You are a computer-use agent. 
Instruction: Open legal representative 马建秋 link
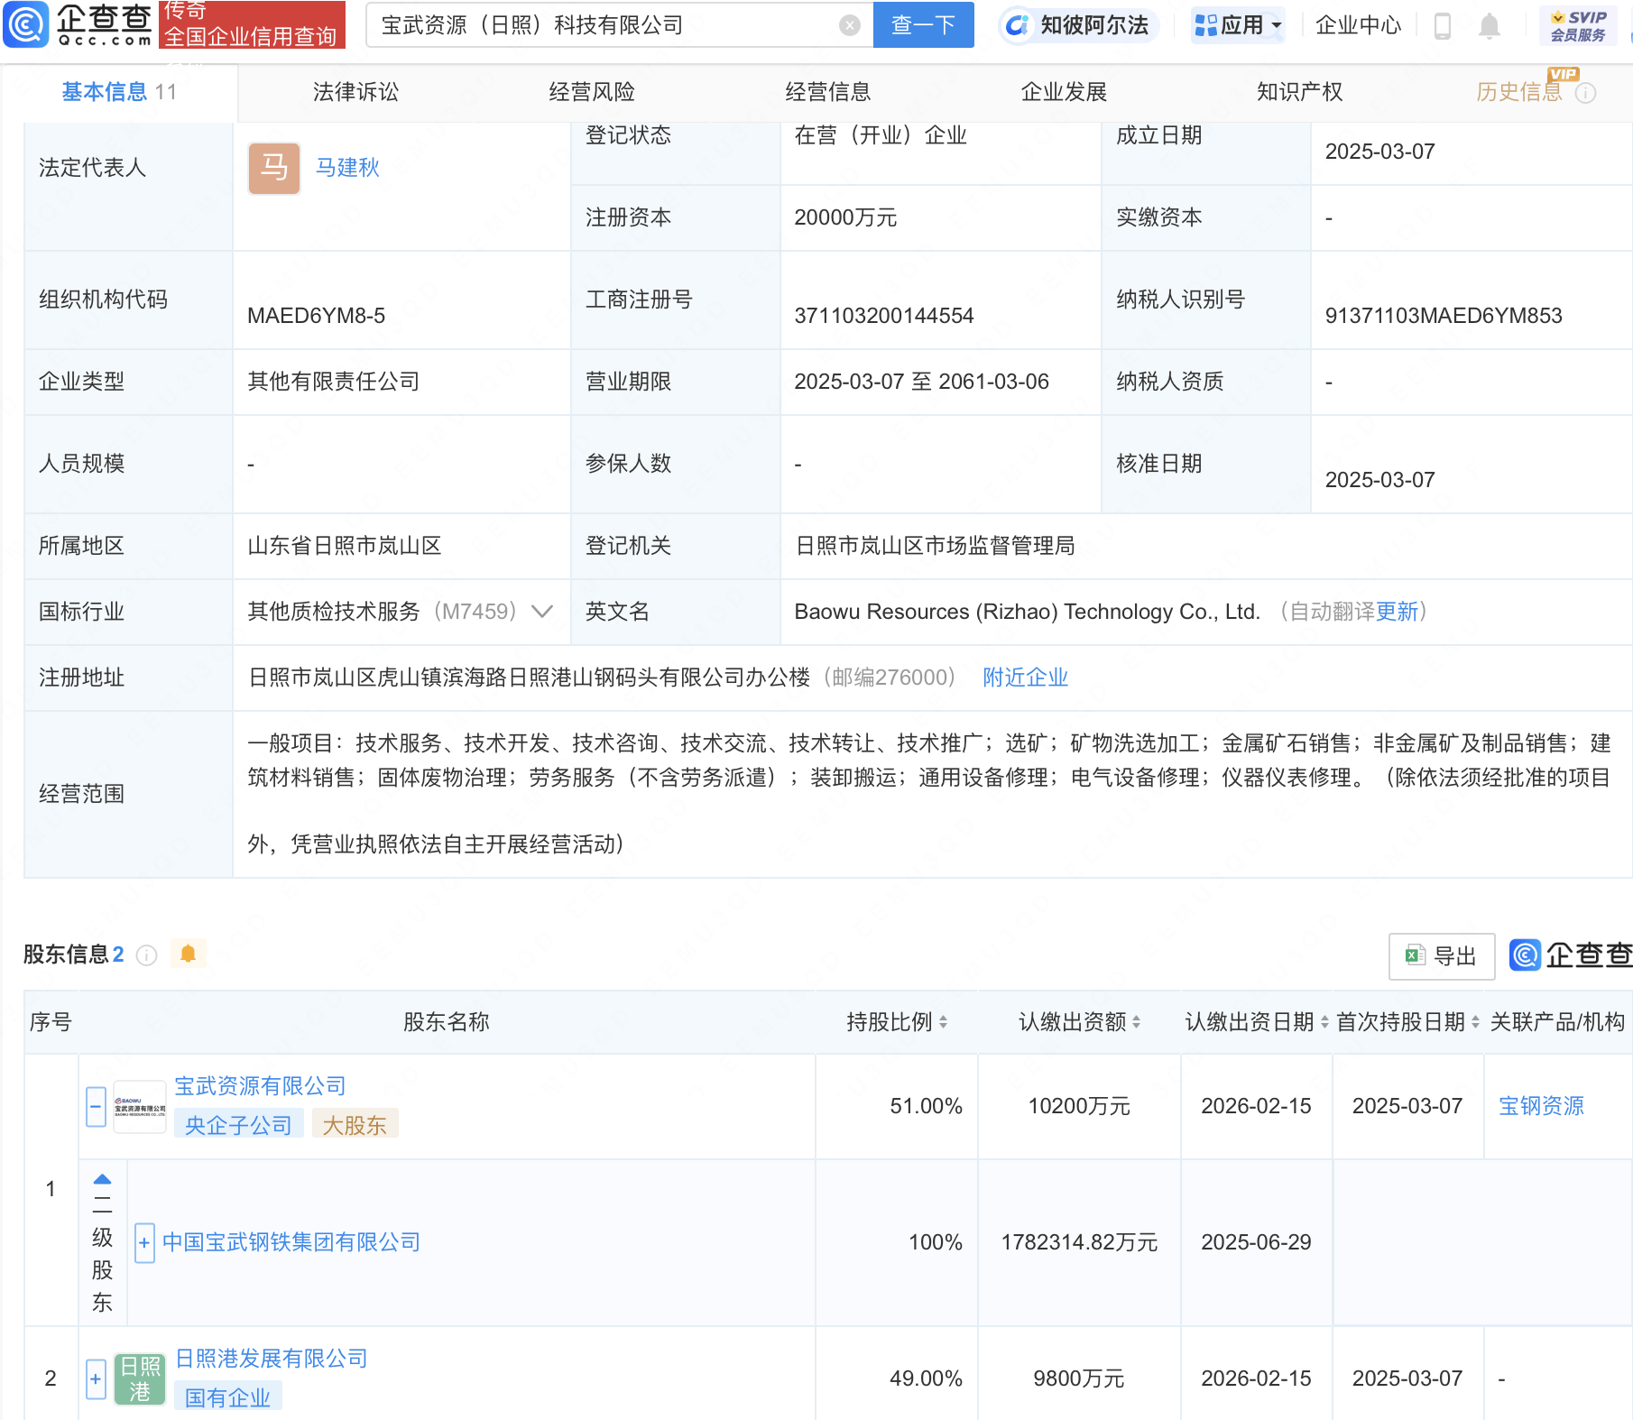click(x=347, y=168)
